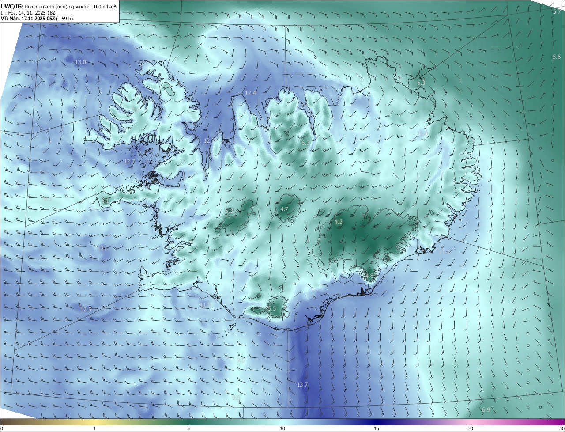Image resolution: width=565 pixels, height=432 pixels.
Task: Click the 50 tick label on the color scale
Action: (x=561, y=428)
